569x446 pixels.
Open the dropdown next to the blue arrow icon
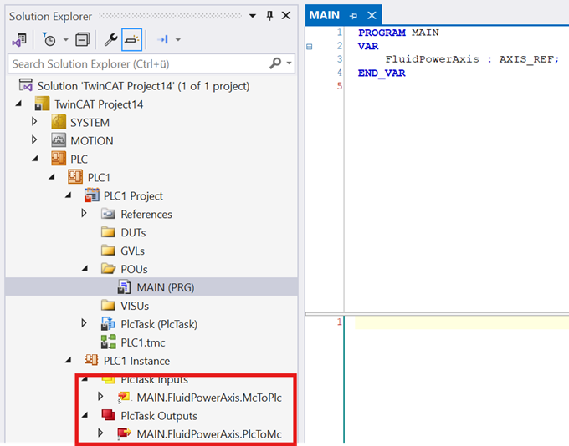(177, 40)
